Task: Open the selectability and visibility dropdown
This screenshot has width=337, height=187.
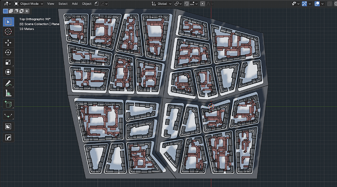Action: (295, 3)
